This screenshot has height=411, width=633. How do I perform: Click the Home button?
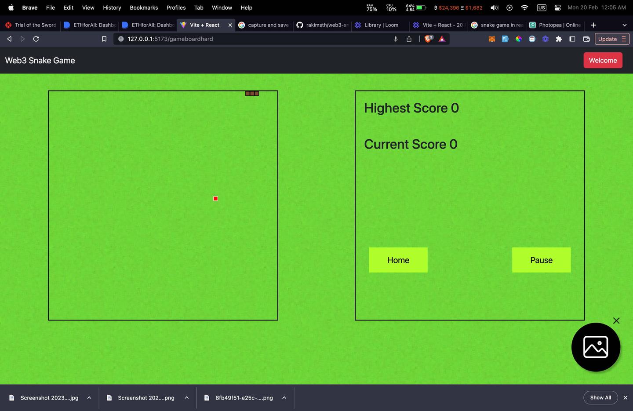[398, 260]
